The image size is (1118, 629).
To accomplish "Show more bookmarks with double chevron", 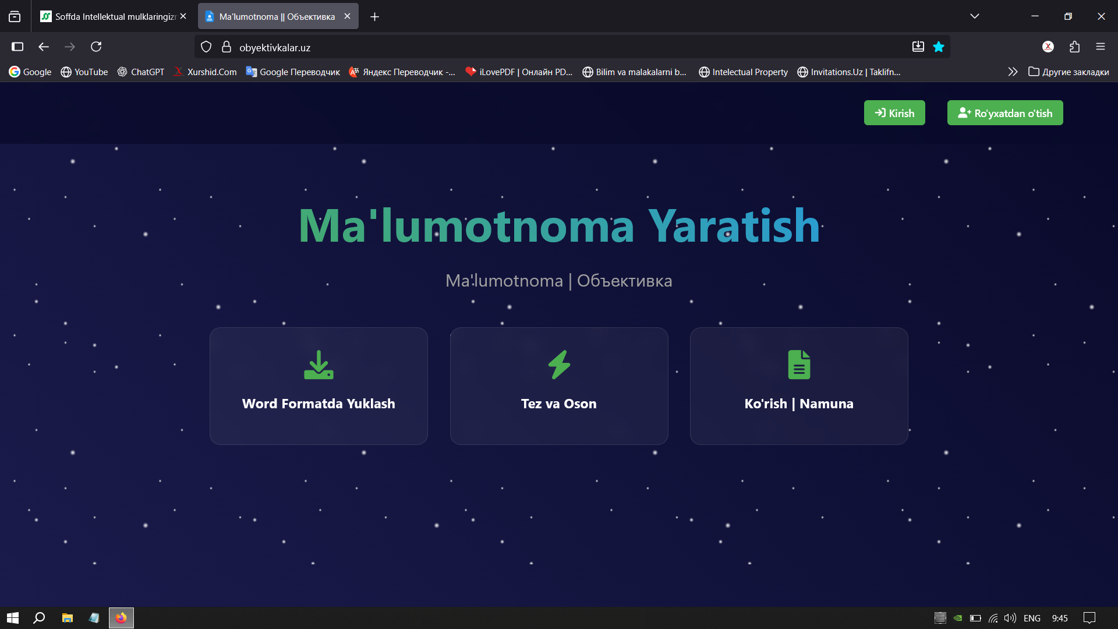I will [x=1013, y=72].
